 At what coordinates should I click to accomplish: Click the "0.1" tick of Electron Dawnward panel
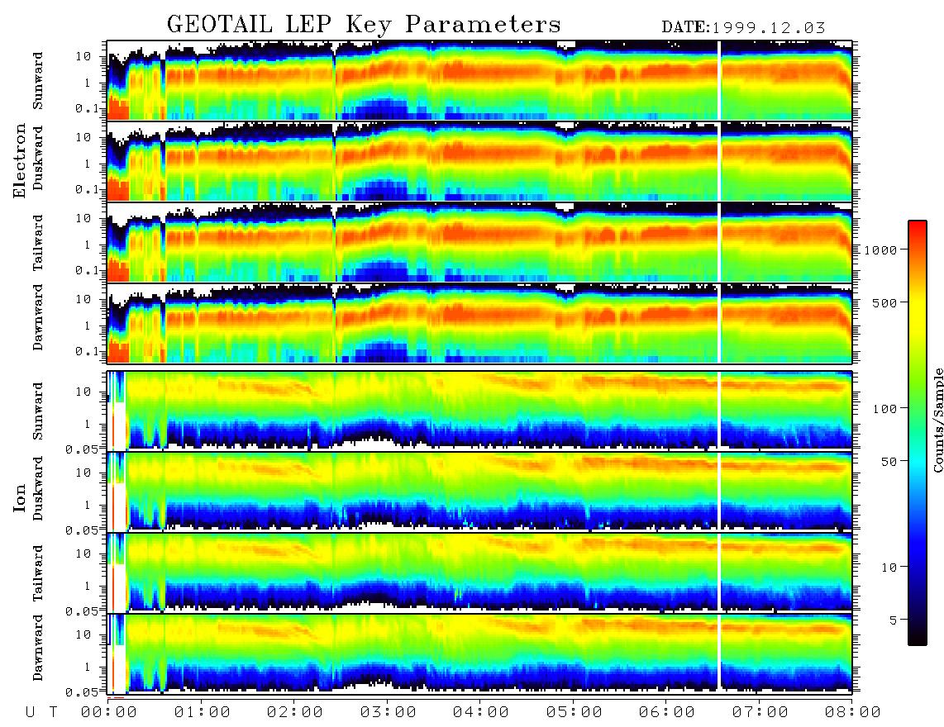87,351
